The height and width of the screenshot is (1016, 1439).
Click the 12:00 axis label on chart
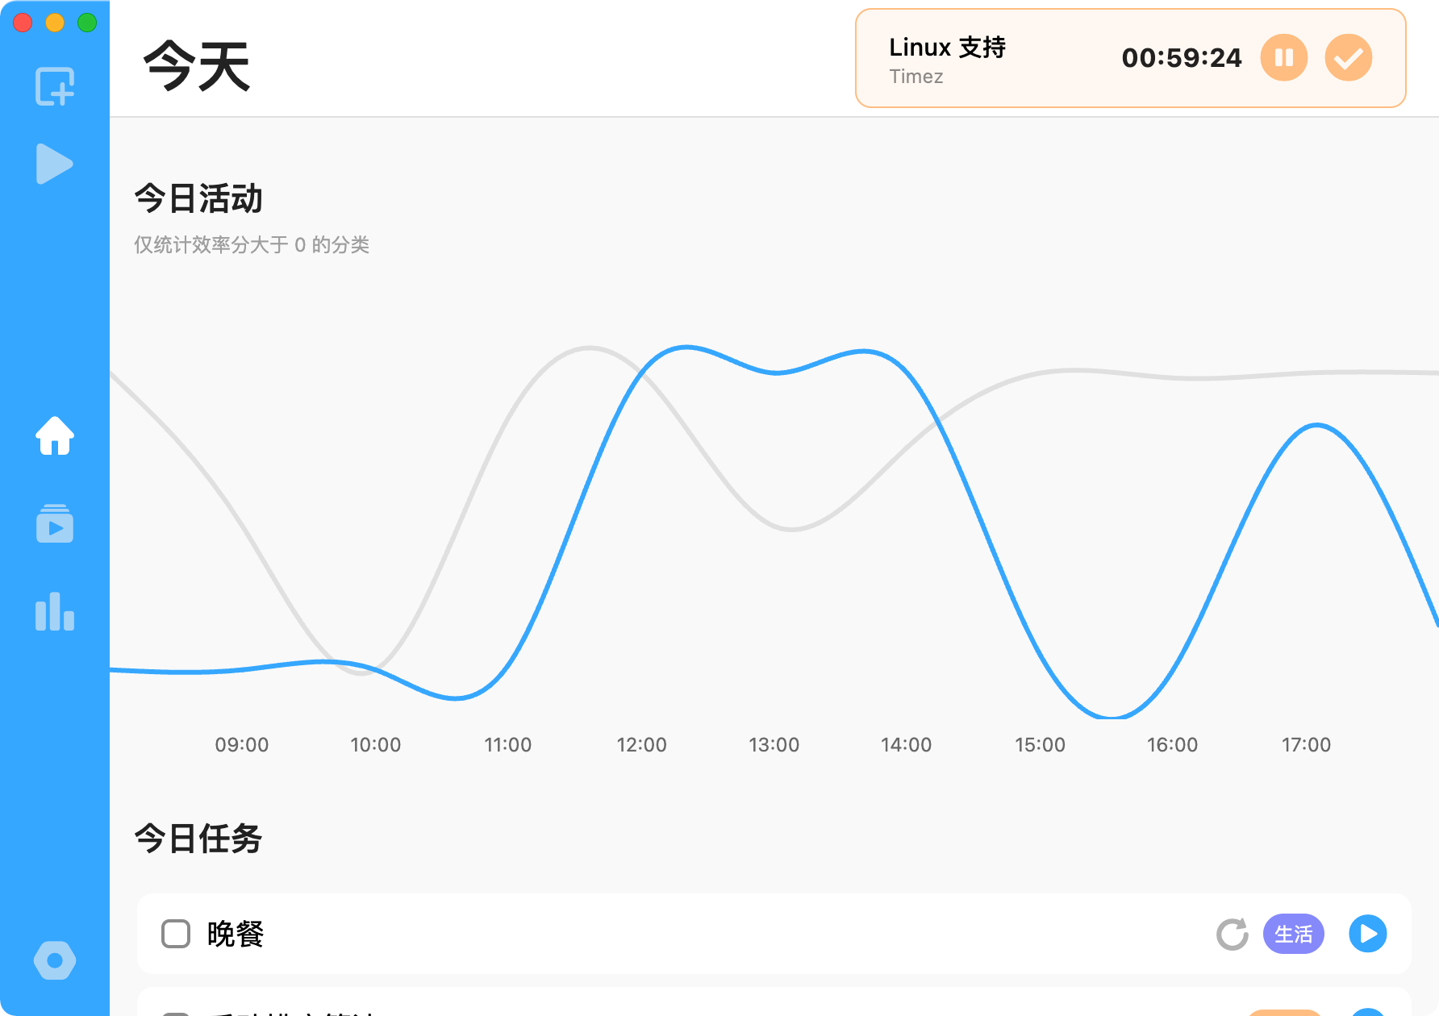tap(641, 745)
